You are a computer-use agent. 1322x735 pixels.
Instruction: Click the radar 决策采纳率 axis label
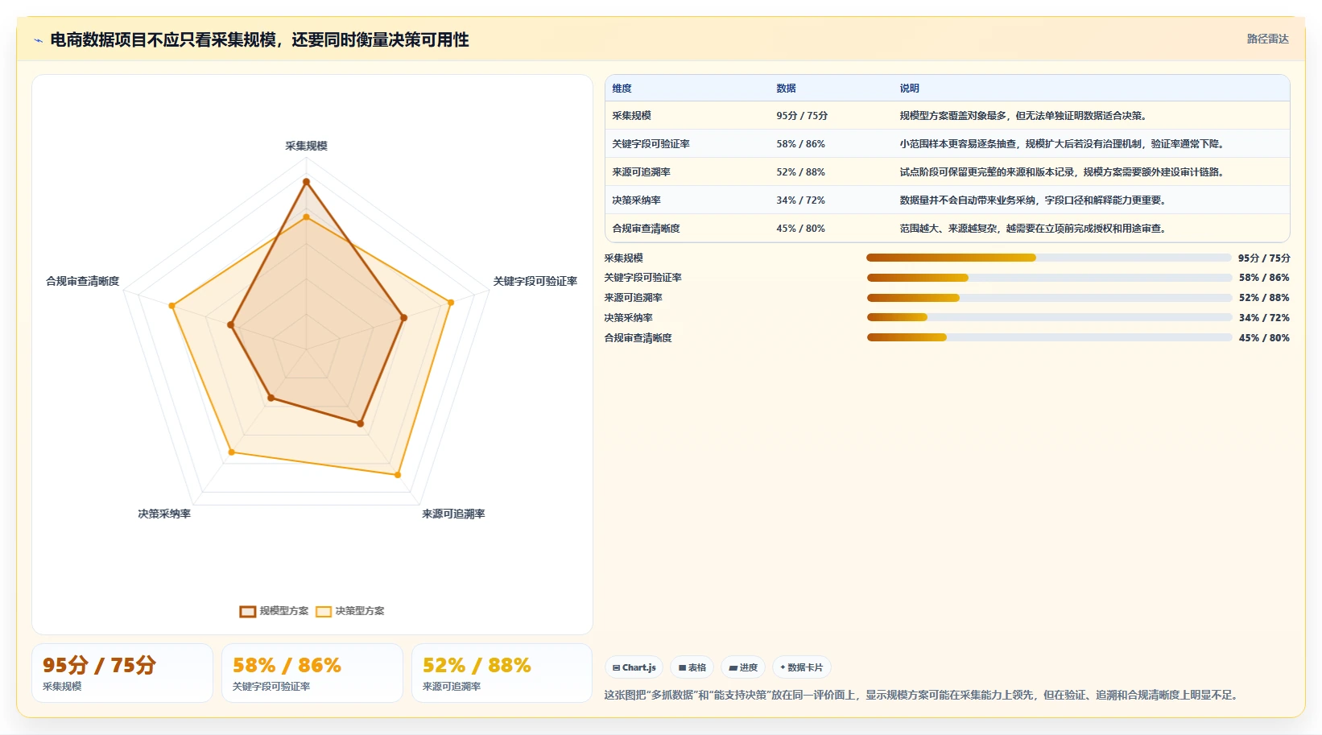pos(164,514)
